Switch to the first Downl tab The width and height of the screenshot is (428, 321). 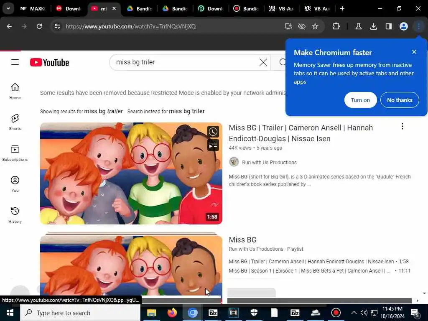69,8
